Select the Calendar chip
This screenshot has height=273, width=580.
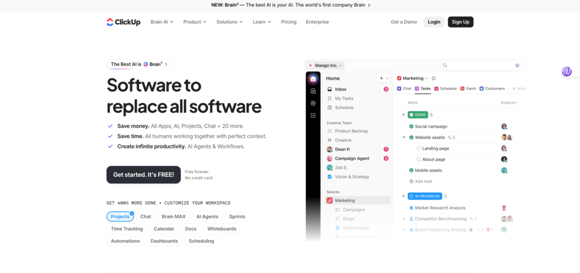pyautogui.click(x=164, y=229)
